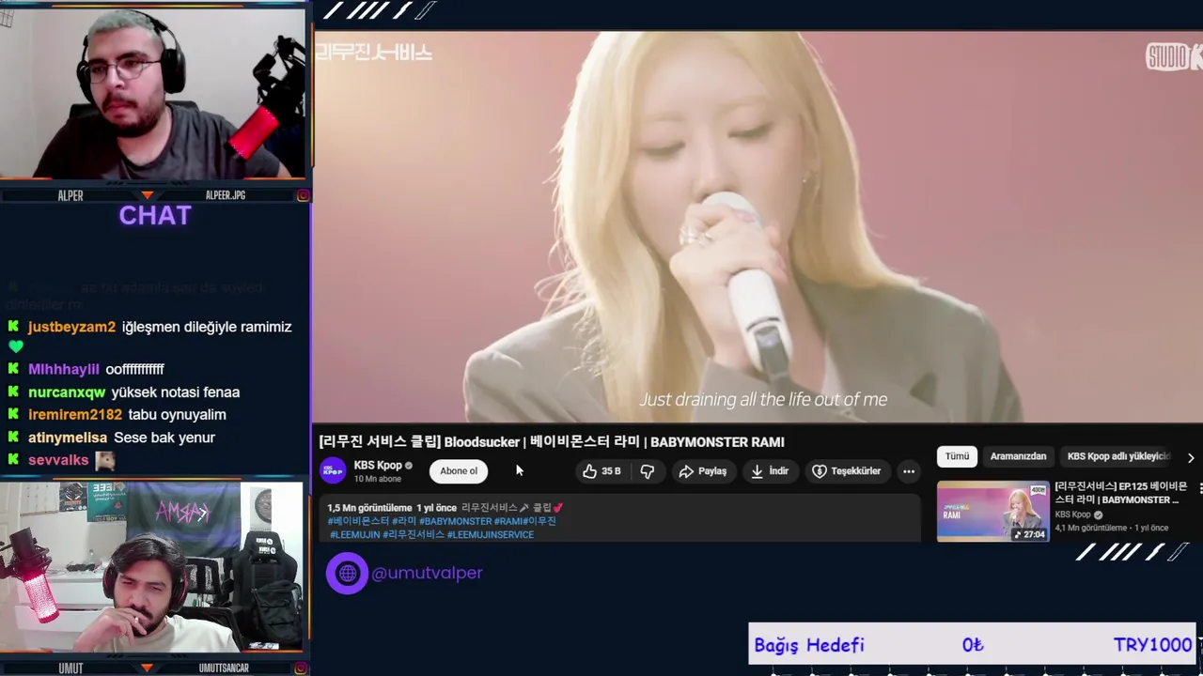The height and width of the screenshot is (676, 1203).
Task: Click the globe icon beside @umutvalper
Action: click(x=347, y=573)
